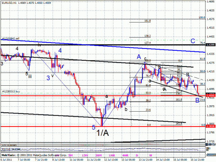This screenshot has width=216, height=162.
Task: Select the blue A wave label
Action: pyautogui.click(x=139, y=57)
